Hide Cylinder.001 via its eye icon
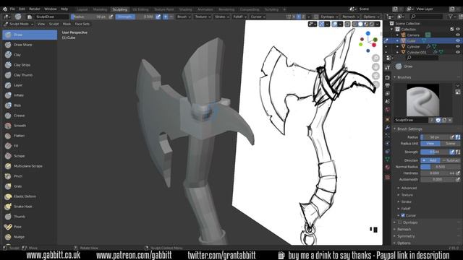This screenshot has height=260, width=463. [x=458, y=52]
